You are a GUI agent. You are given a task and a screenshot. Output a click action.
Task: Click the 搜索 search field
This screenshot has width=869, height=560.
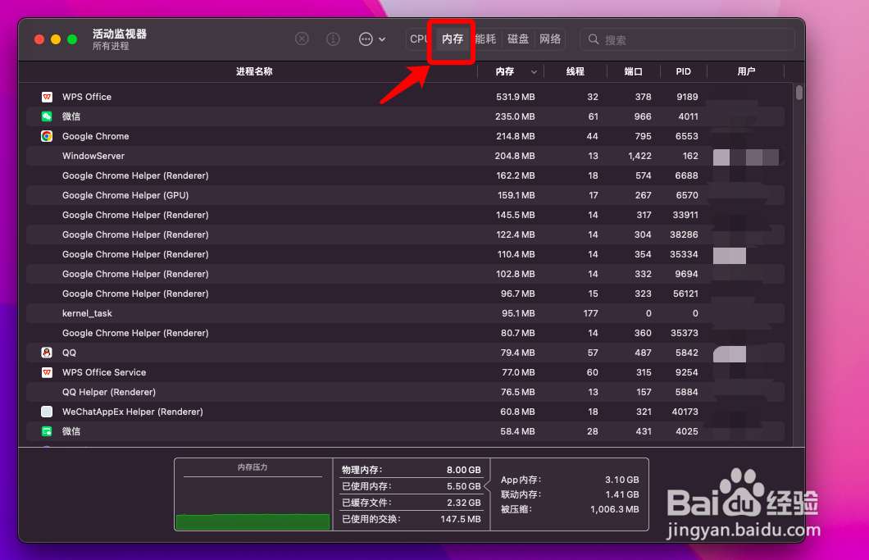pyautogui.click(x=687, y=39)
